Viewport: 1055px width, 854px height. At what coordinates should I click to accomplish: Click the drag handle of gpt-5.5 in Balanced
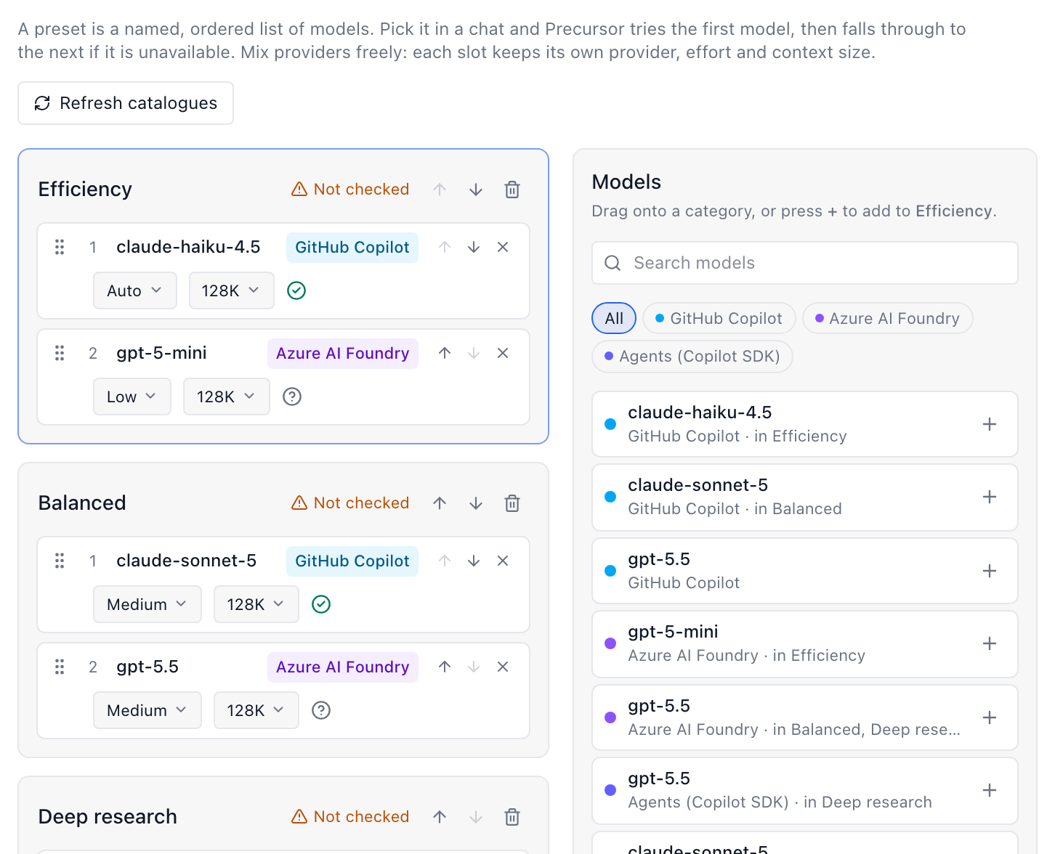[x=60, y=667]
